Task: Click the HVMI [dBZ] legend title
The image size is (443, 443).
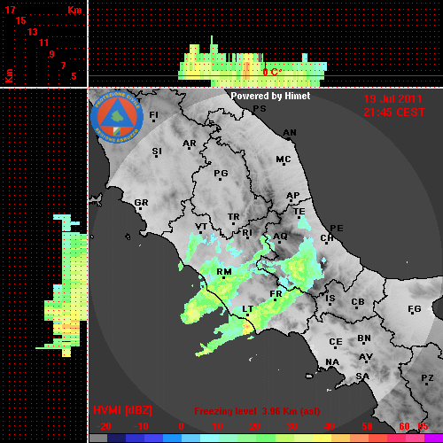Action: click(x=122, y=410)
